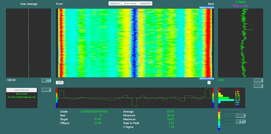271x134 pixels.
Task: Pick the red swatch in the color scale legend
Action: click(219, 111)
